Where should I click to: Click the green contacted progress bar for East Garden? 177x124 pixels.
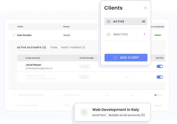158,35
